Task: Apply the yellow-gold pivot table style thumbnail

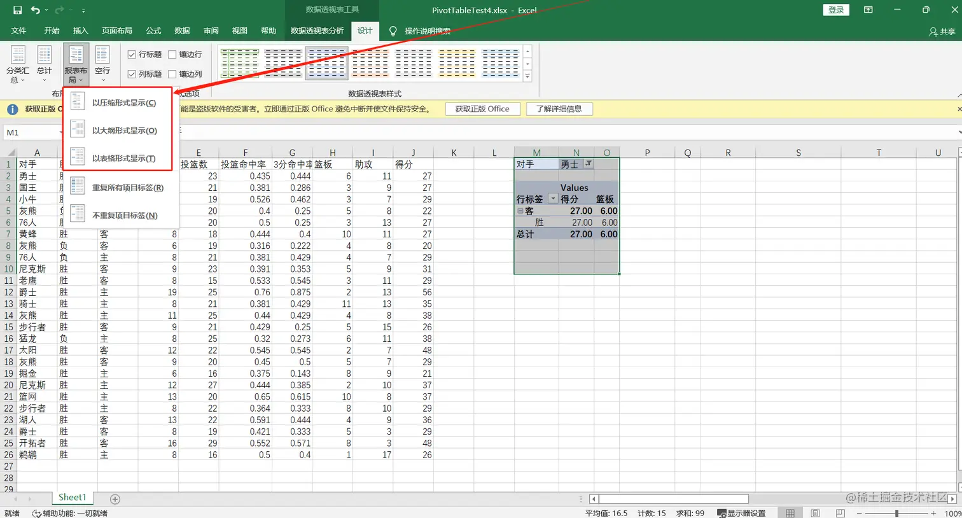Action: 456,63
